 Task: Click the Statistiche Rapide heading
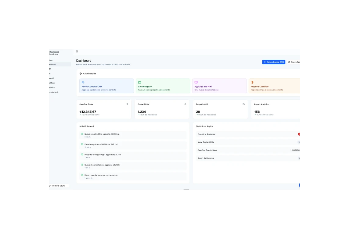(204, 126)
